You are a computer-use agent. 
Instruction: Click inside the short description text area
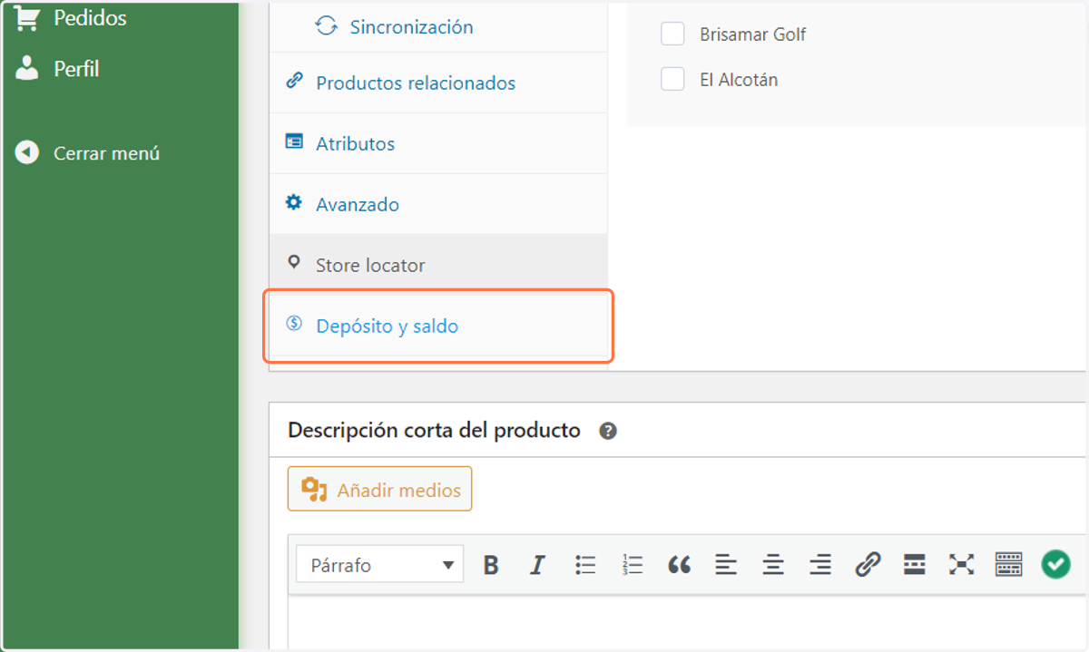click(x=687, y=622)
